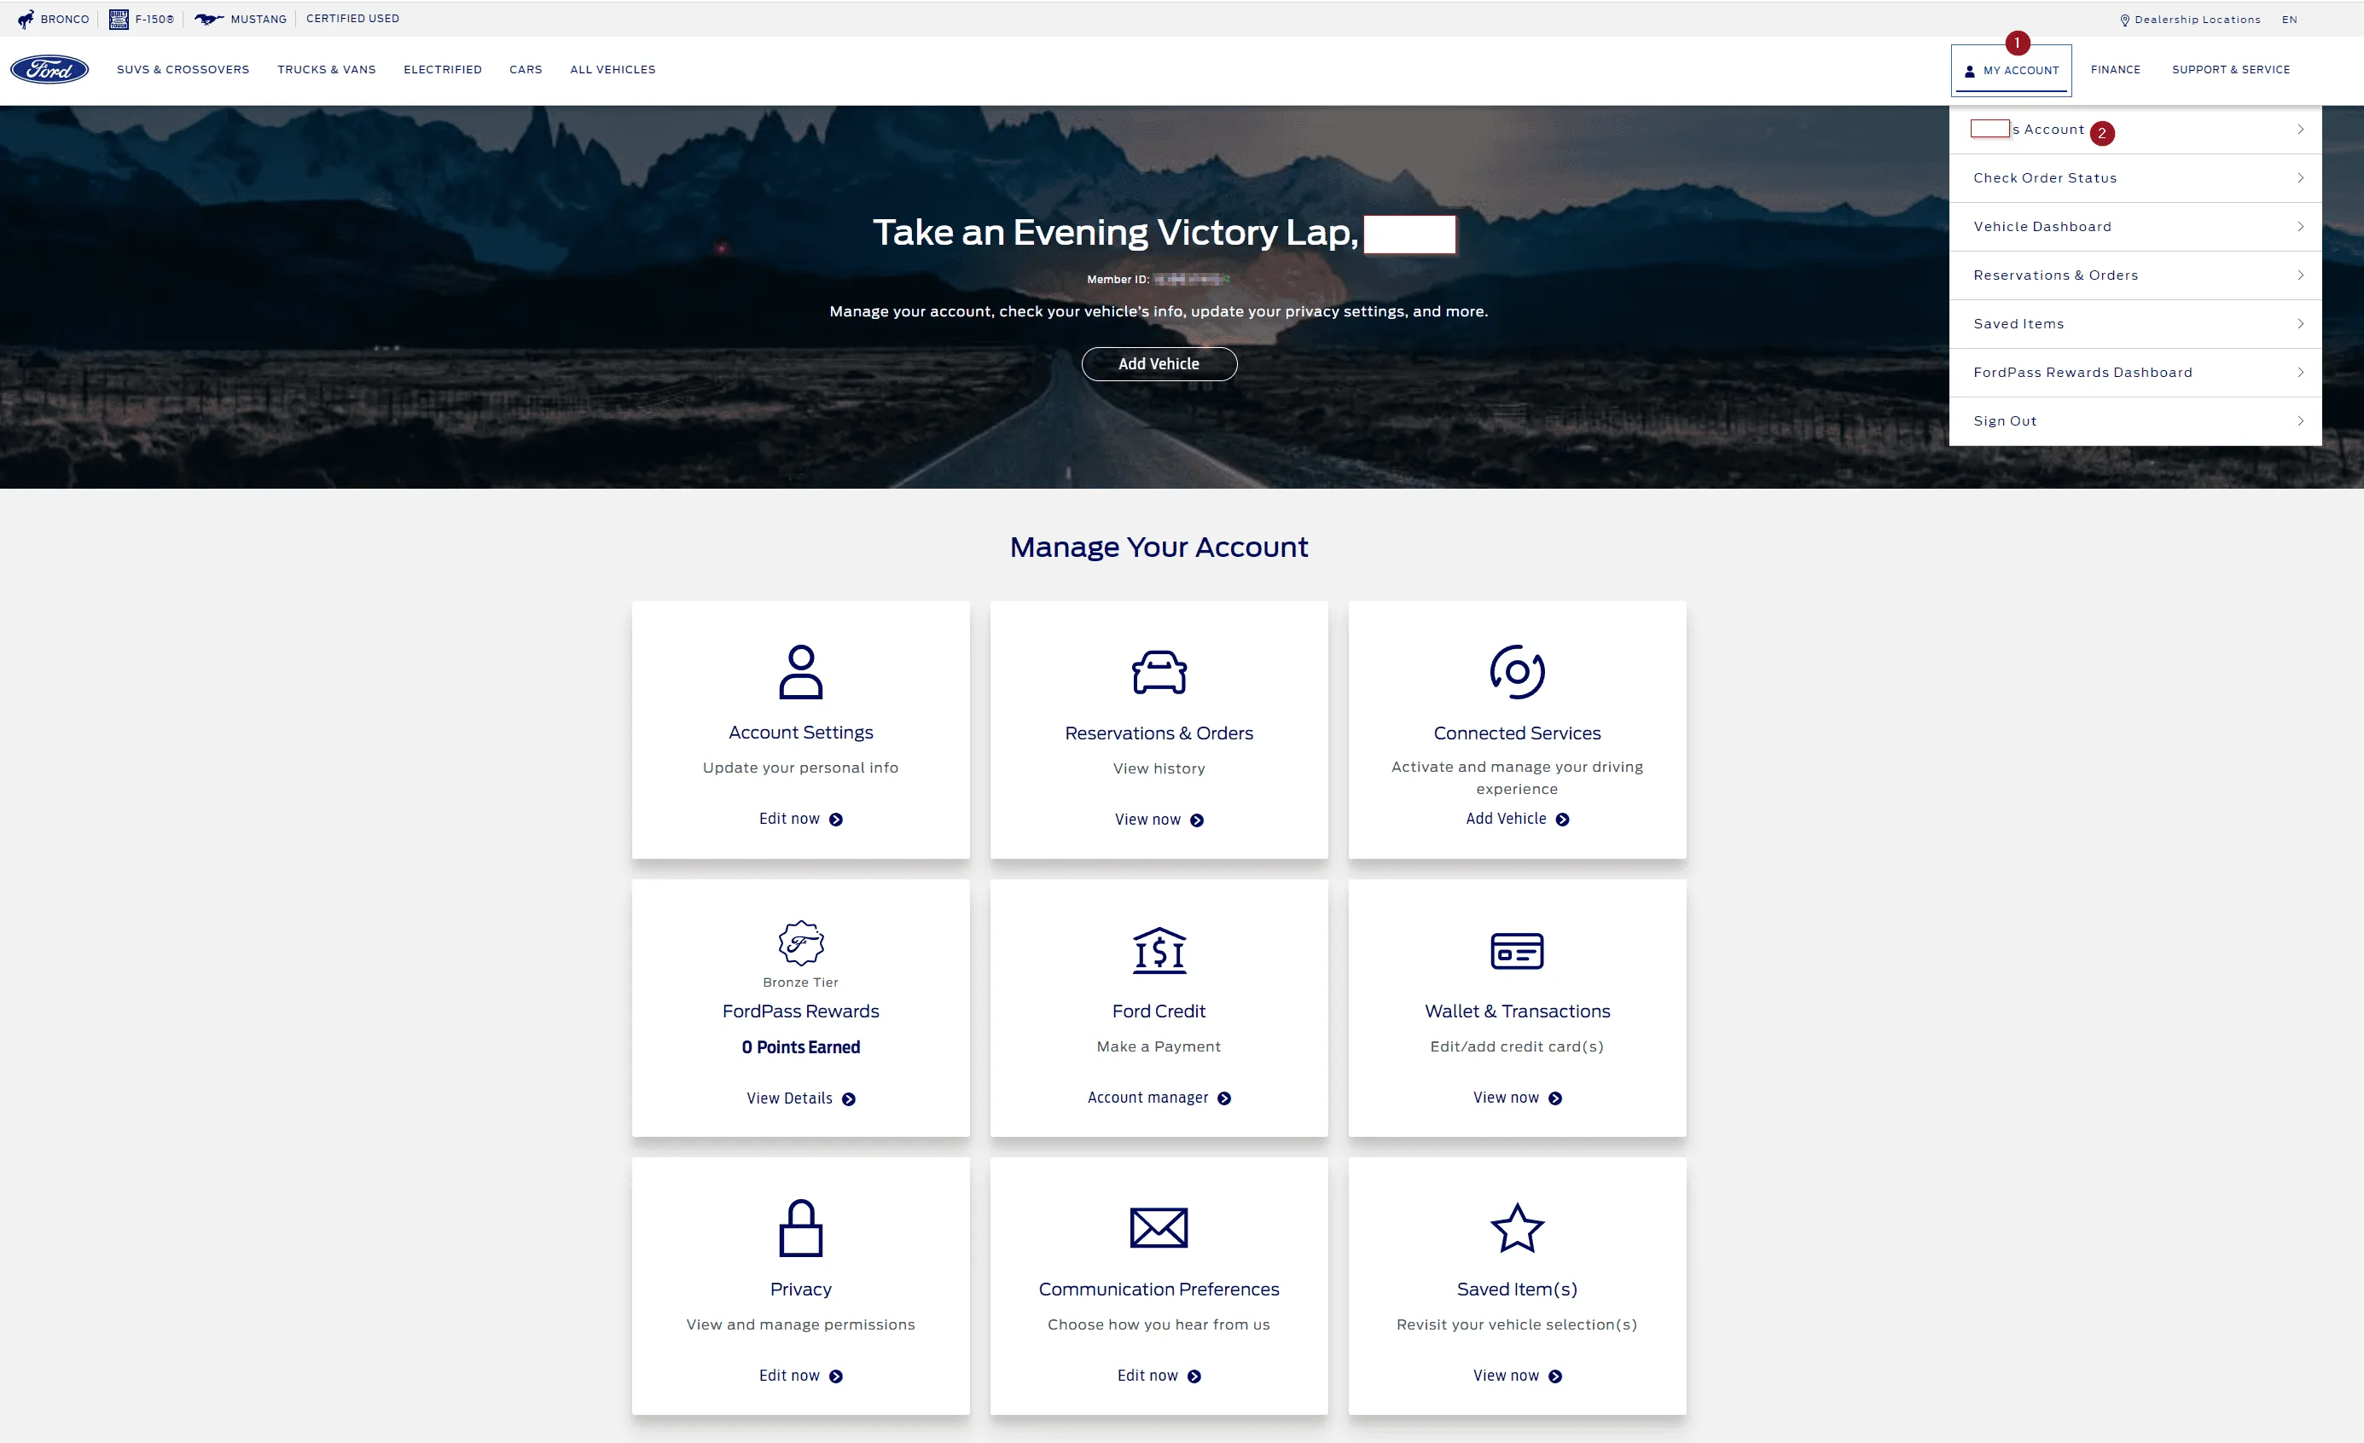Screen dimensions: 2364x1443
Task: Switch language via the EN link
Action: (2289, 20)
